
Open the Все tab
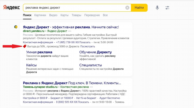105,15
